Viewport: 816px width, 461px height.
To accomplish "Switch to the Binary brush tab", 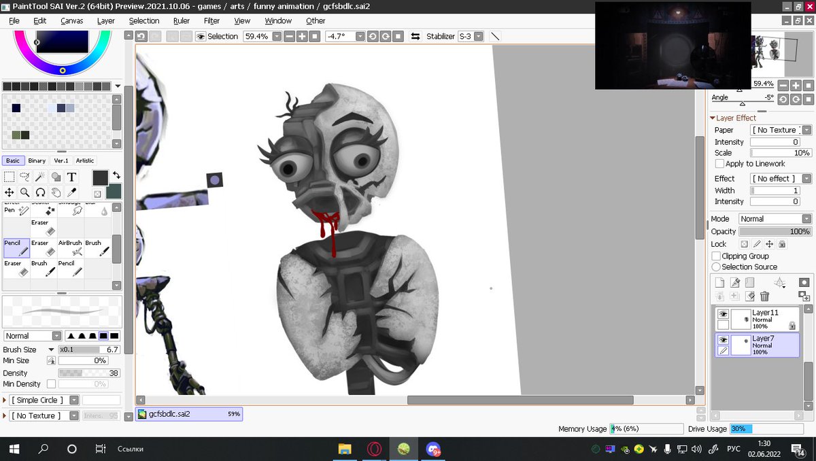I will (x=37, y=160).
